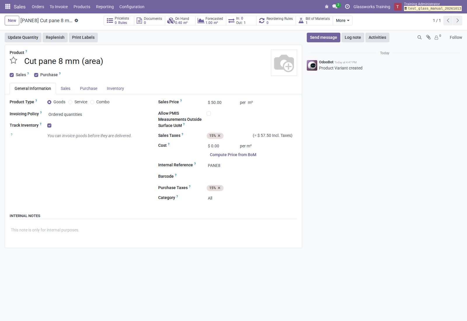This screenshot has height=321, width=467.
Task: Enable Allow PMIS Measurements checkbox
Action: (209, 114)
